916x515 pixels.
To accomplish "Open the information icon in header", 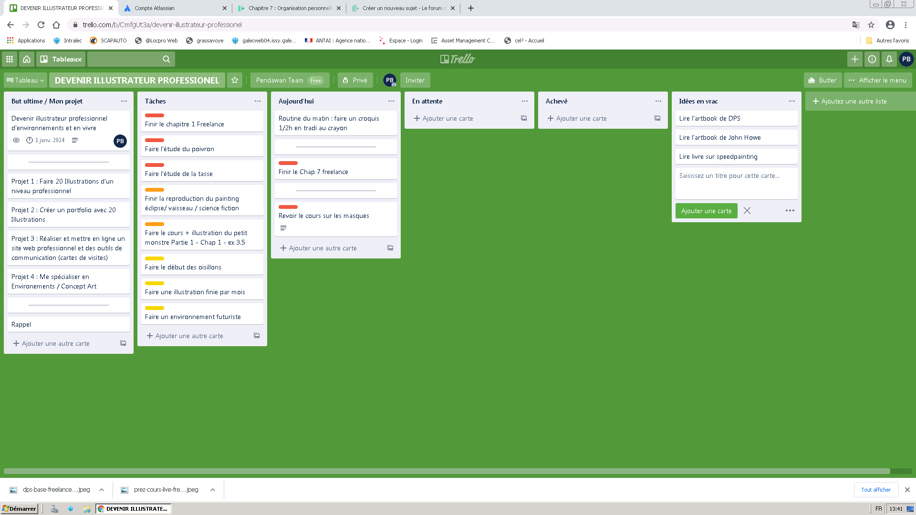I will [872, 59].
